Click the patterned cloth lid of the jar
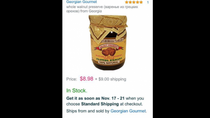Viewport: 210px width, 118px height. tap(108, 27)
